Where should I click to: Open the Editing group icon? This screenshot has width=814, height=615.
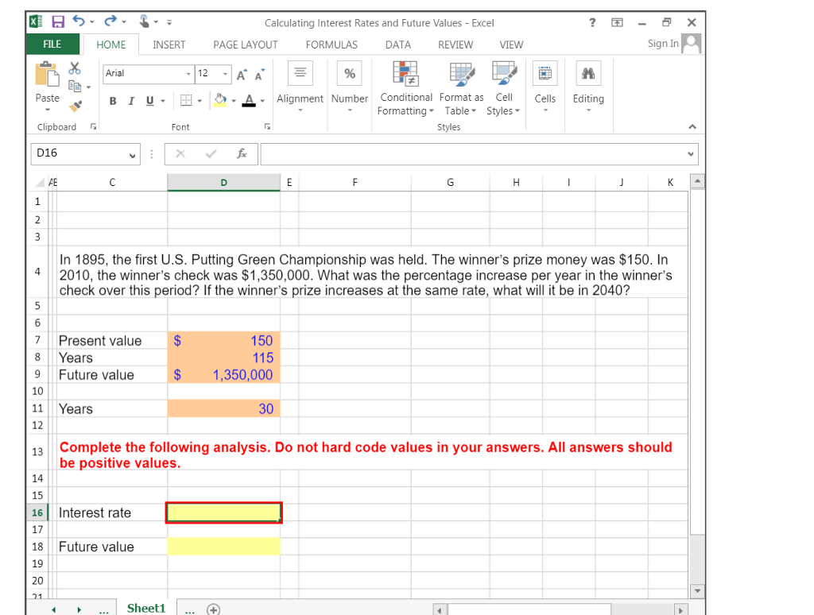pos(588,87)
